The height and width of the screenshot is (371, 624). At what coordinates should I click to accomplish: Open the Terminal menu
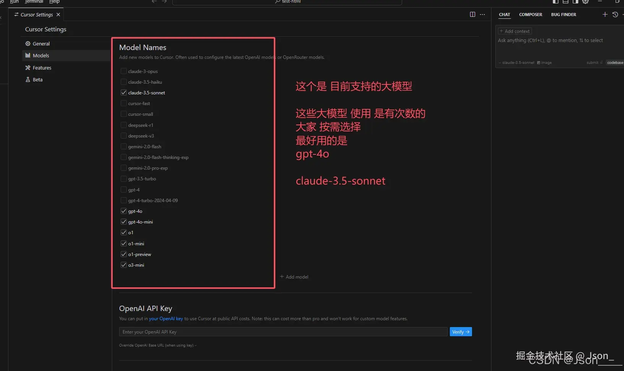pyautogui.click(x=34, y=2)
